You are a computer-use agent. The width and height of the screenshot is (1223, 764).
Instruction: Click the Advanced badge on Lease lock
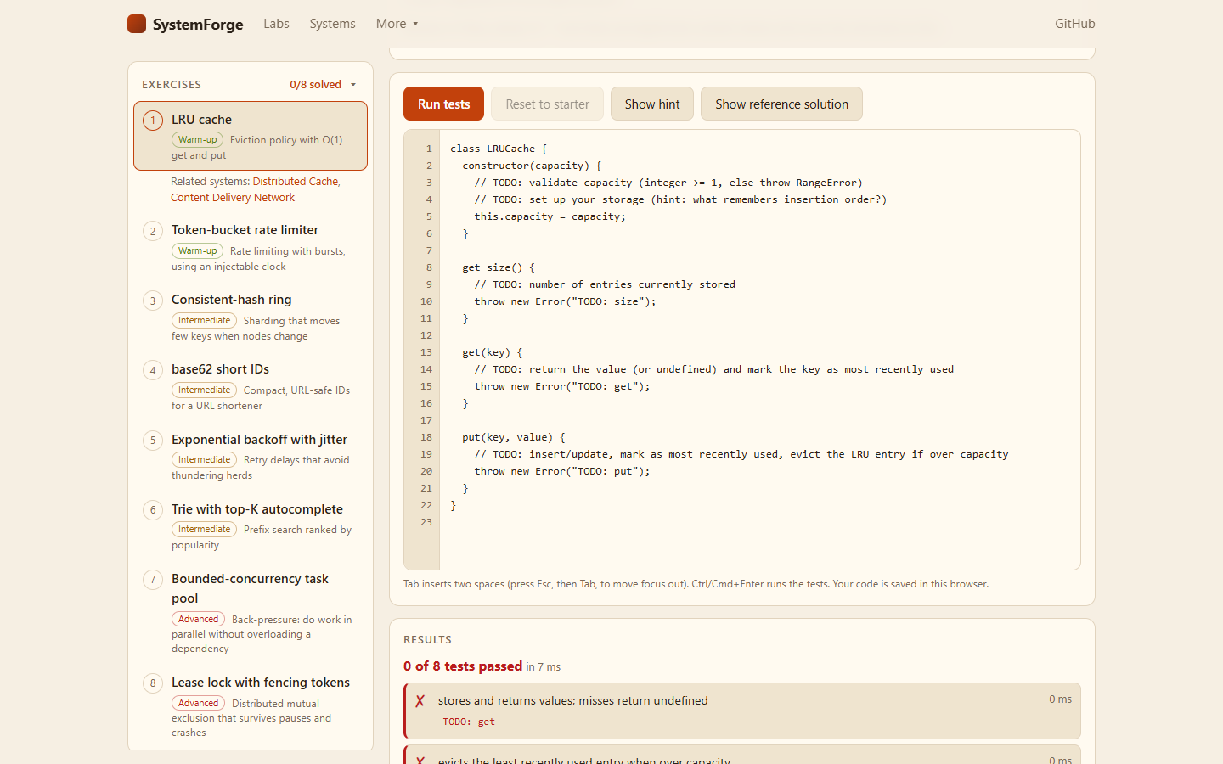pos(198,703)
